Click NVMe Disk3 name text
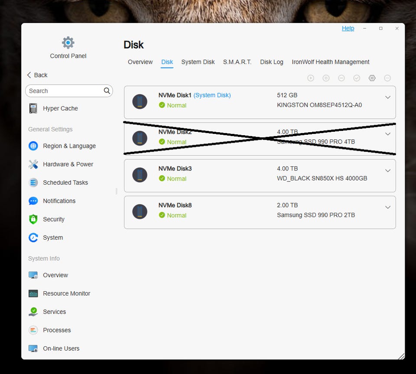The image size is (416, 374). tap(175, 169)
